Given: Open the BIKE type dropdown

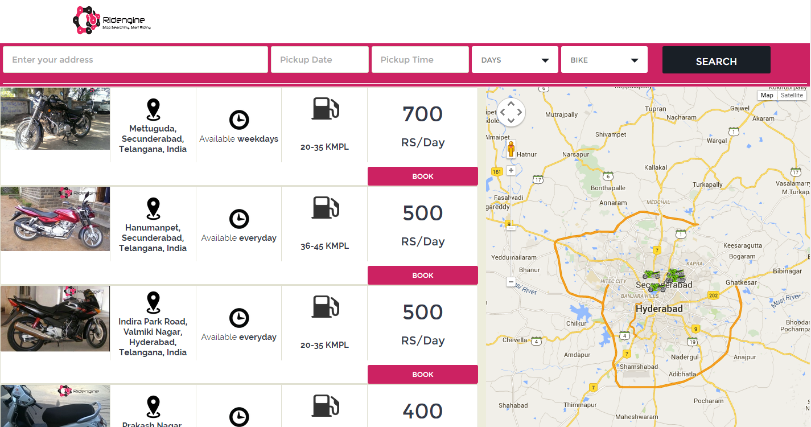Looking at the screenshot, I should [604, 60].
